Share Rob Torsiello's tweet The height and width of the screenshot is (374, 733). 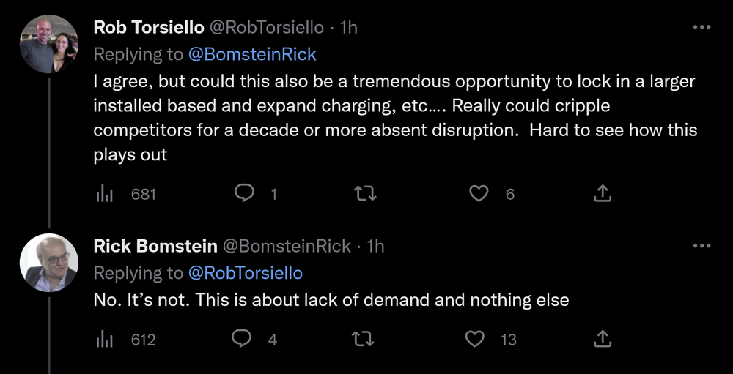click(601, 193)
